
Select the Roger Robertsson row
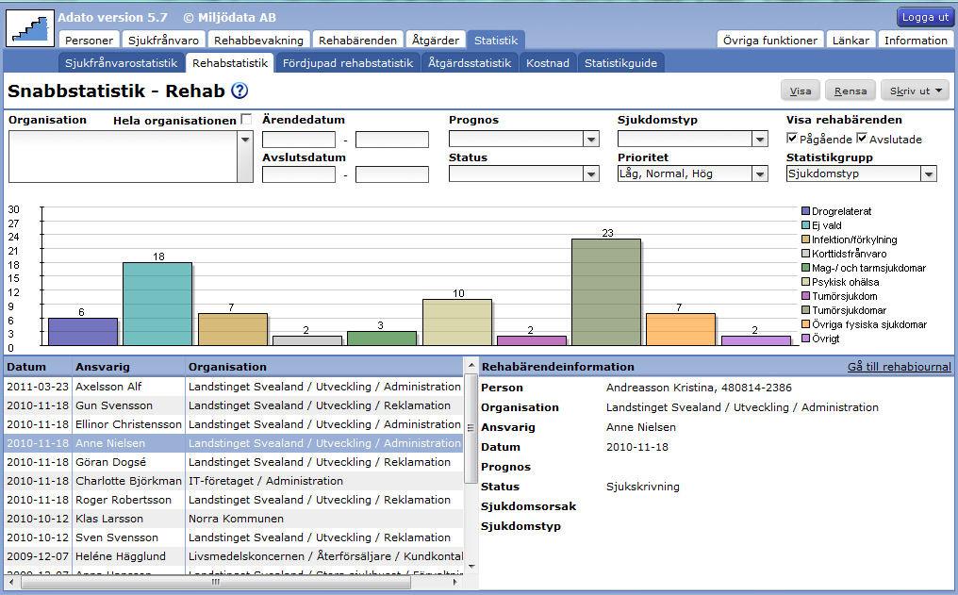pos(234,501)
